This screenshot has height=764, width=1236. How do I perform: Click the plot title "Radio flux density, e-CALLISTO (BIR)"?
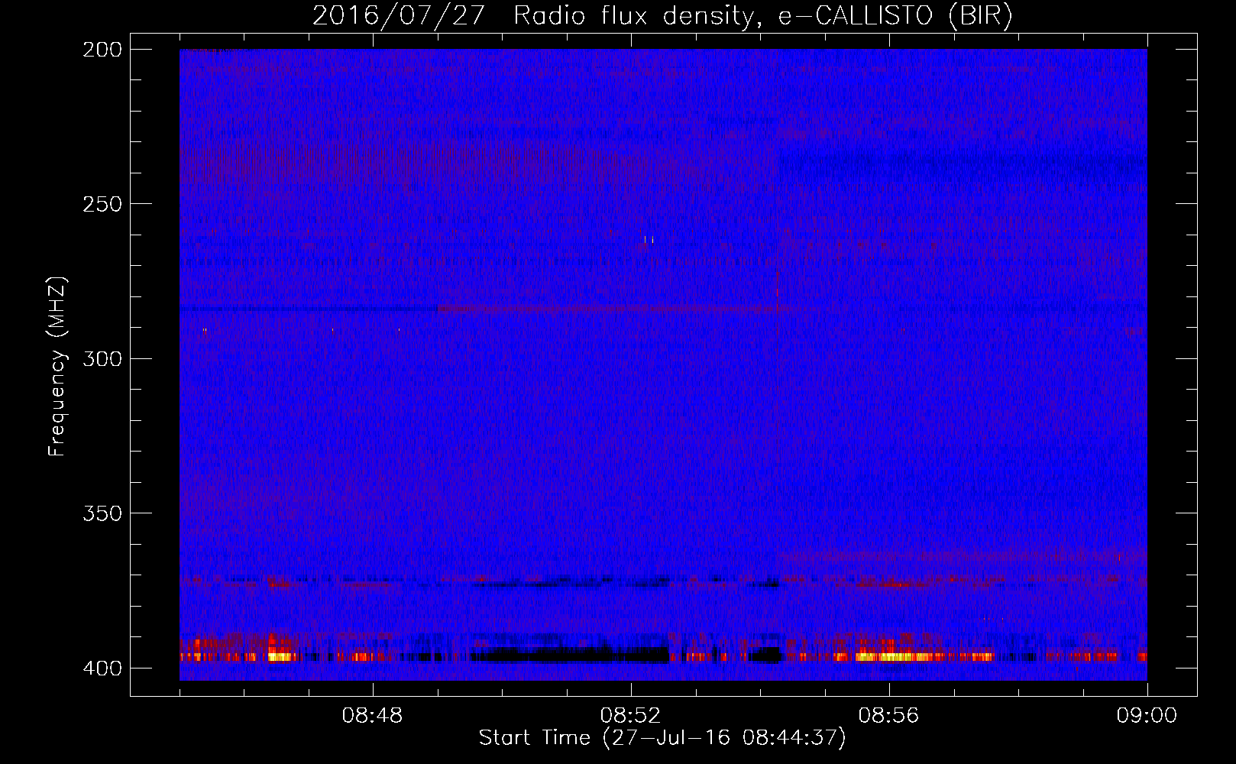pyautogui.click(x=763, y=15)
